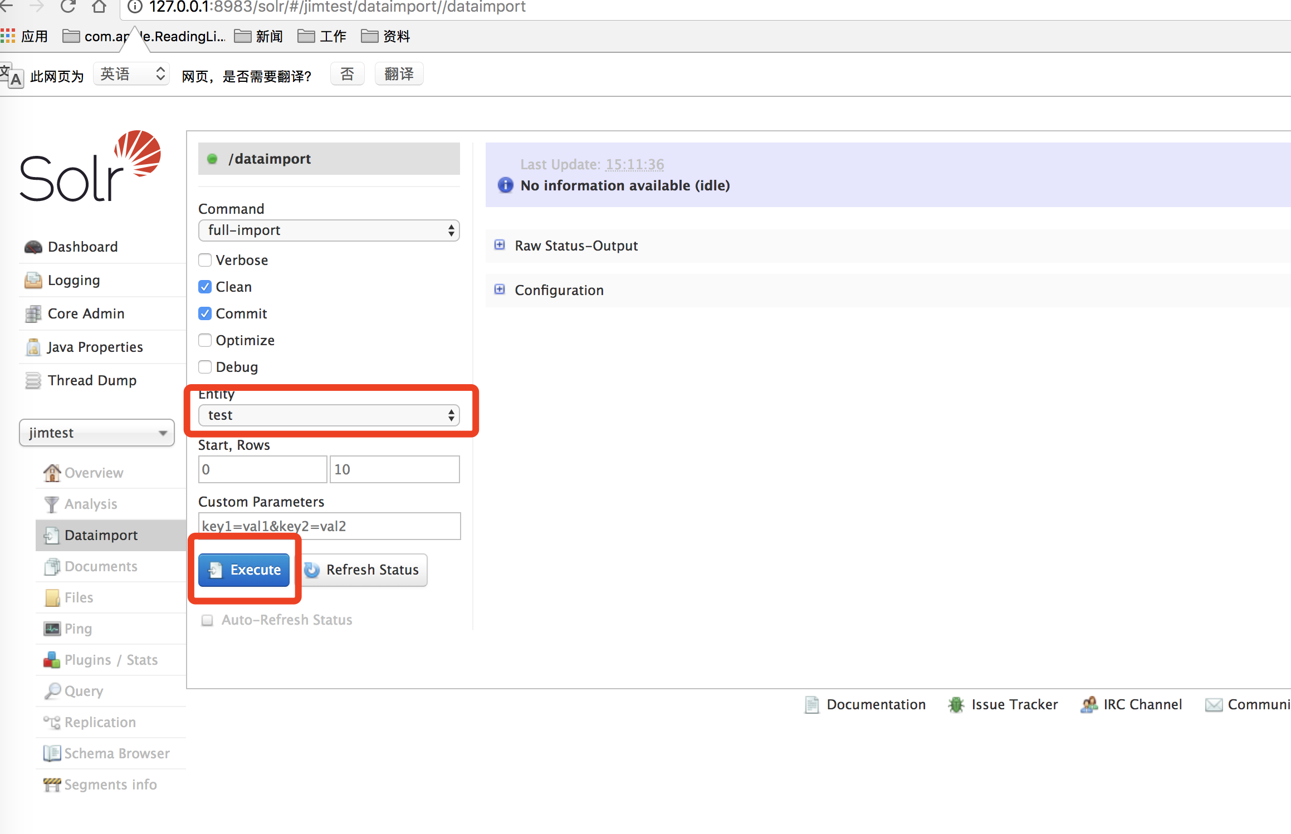Viewport: 1291px width, 834px height.
Task: Open the 工作 bookmarks folder
Action: click(322, 36)
